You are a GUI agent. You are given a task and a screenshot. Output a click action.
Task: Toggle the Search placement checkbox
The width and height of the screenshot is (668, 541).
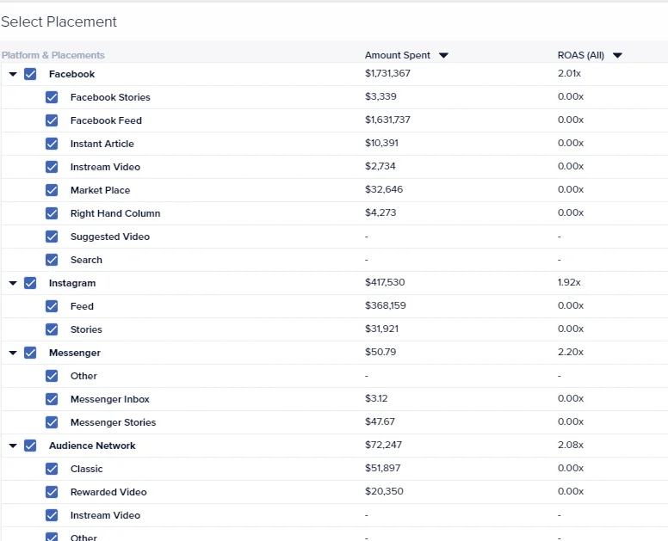click(52, 260)
